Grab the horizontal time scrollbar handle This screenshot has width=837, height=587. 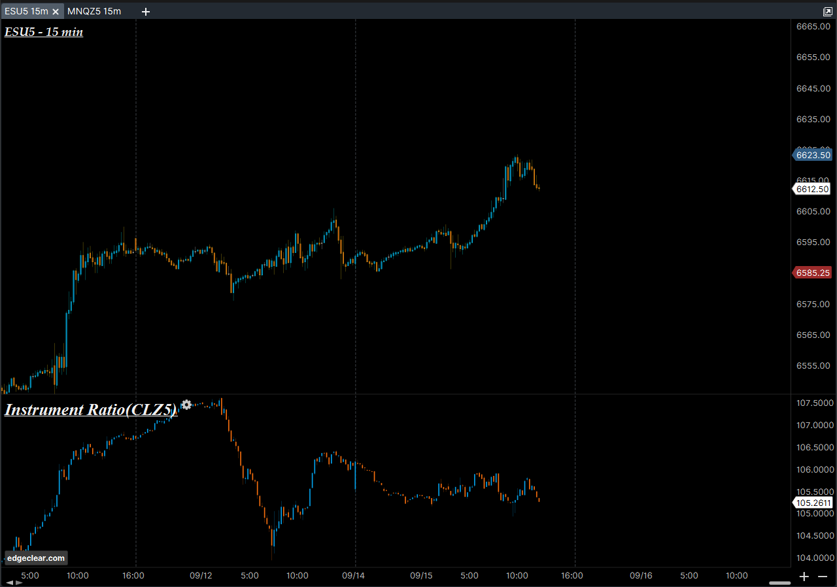779,582
